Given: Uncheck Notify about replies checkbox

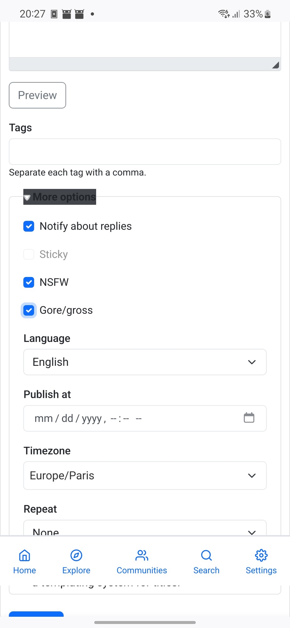Looking at the screenshot, I should pyautogui.click(x=29, y=226).
